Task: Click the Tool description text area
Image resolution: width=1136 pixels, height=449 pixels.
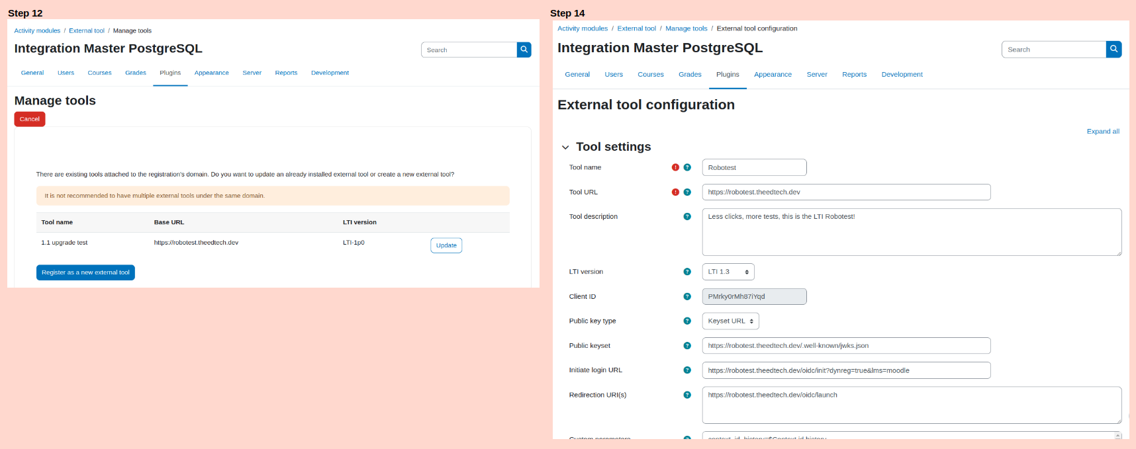Action: click(x=912, y=232)
